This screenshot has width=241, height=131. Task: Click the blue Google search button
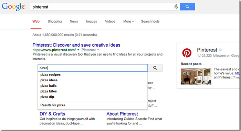pyautogui.click(x=187, y=7)
